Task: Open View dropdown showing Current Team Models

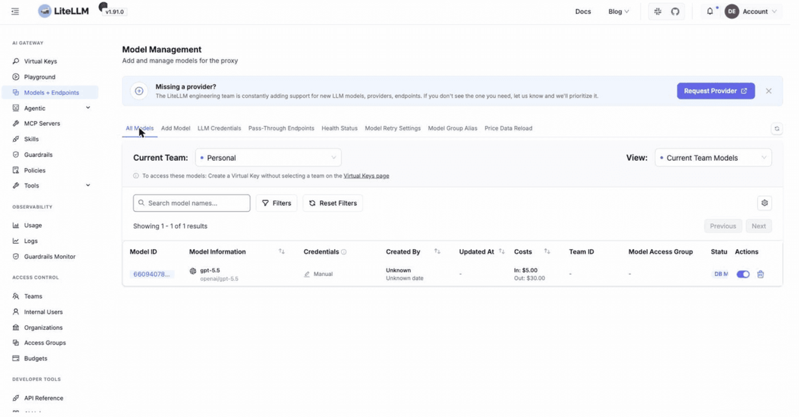Action: pyautogui.click(x=713, y=158)
